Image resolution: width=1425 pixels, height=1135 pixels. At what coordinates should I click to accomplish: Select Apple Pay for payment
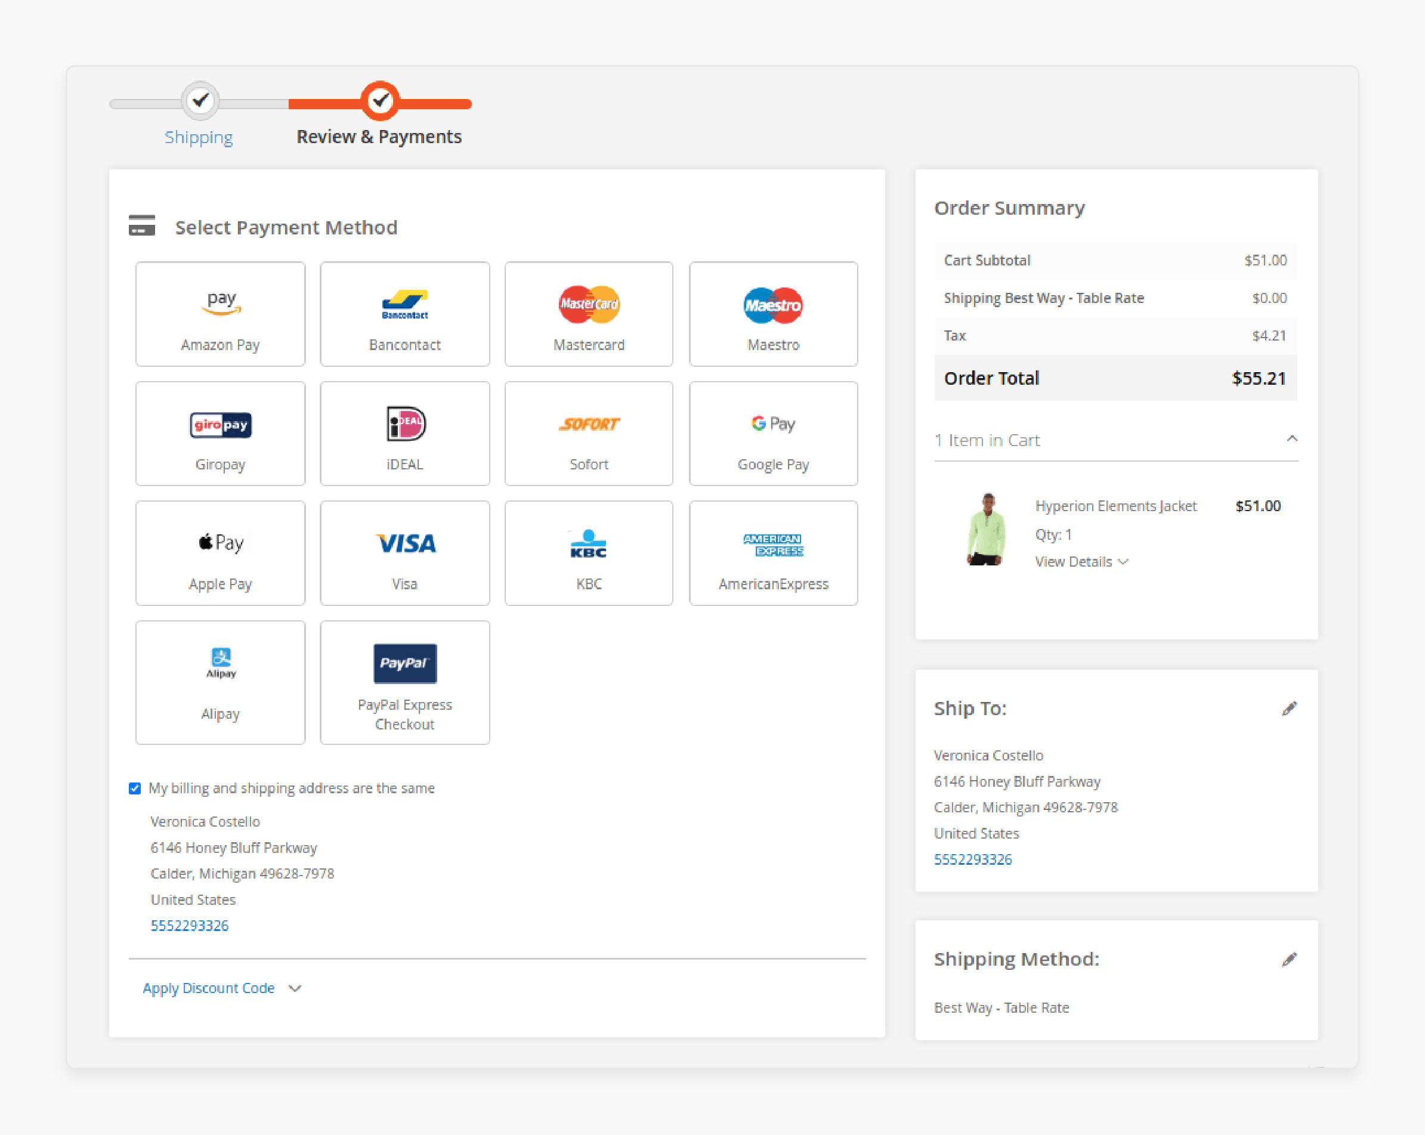(x=220, y=553)
